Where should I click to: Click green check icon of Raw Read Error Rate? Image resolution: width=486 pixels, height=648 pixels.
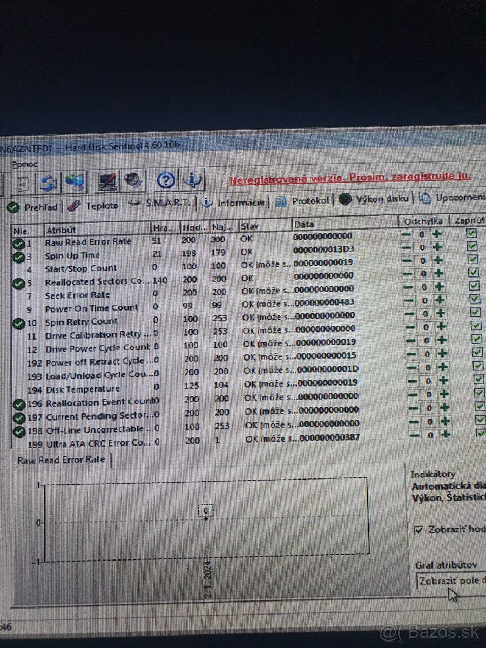click(18, 245)
